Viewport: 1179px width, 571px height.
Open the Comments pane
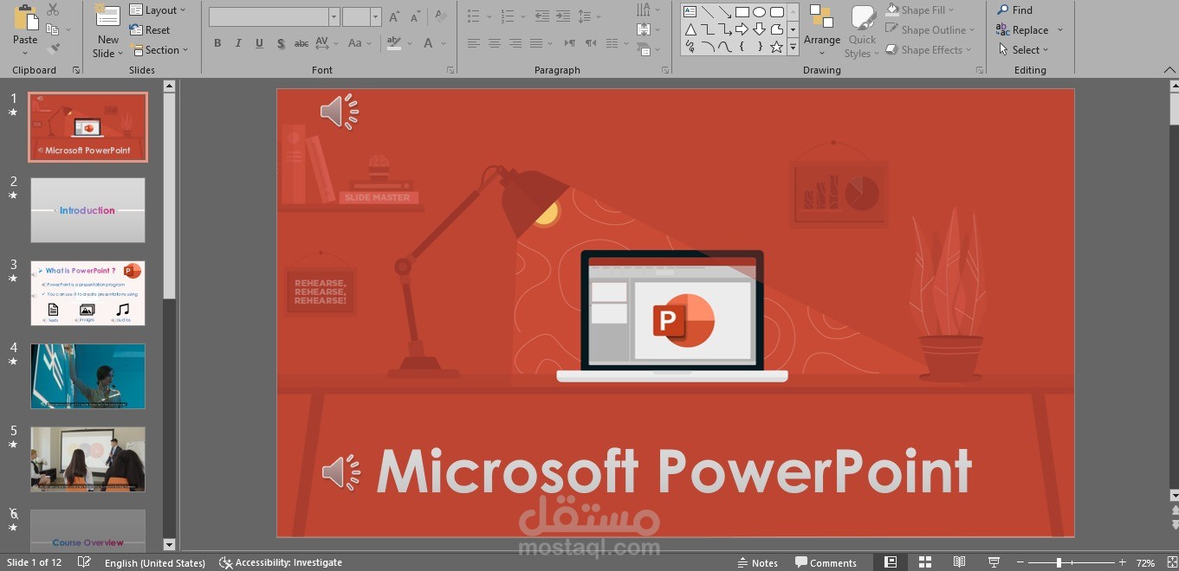826,562
